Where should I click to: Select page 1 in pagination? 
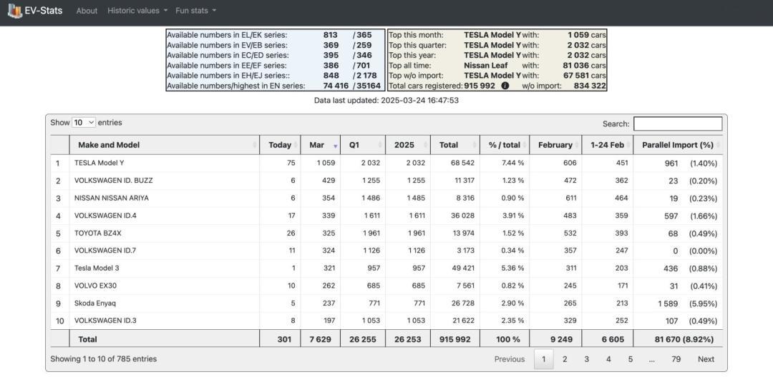[544, 359]
